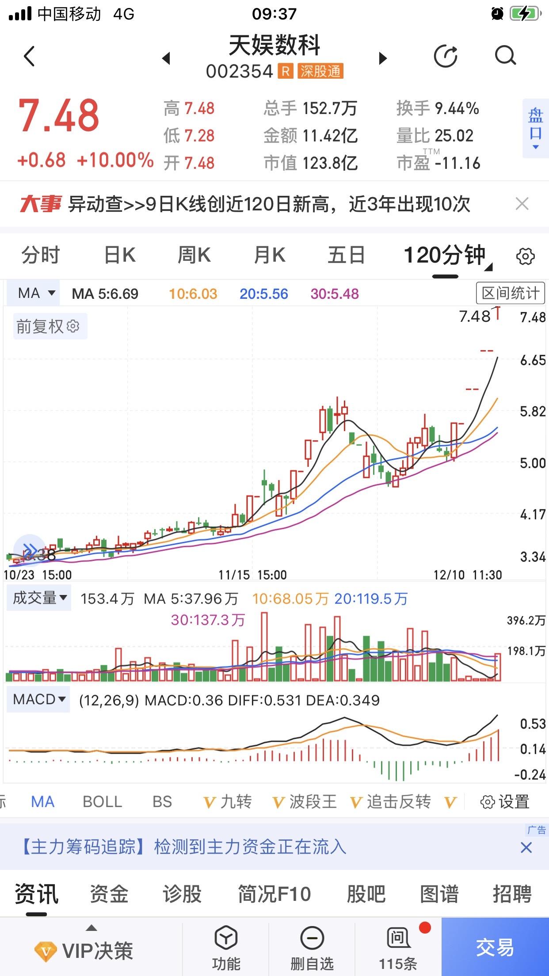This screenshot has width=549, height=976.
Task: Tap the latest MACD histogram bar
Action: point(499,745)
